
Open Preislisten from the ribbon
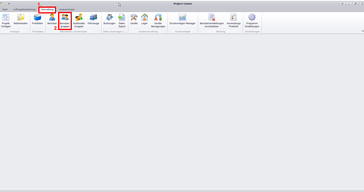[x=37, y=20]
